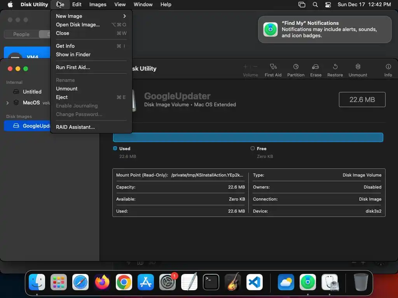The image size is (398, 298).
Task: Open App Store from the Dock
Action: click(146, 282)
